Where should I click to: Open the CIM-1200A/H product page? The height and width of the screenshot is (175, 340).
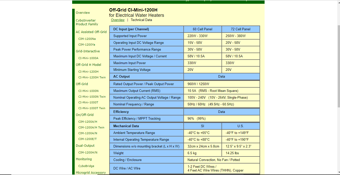click(88, 122)
